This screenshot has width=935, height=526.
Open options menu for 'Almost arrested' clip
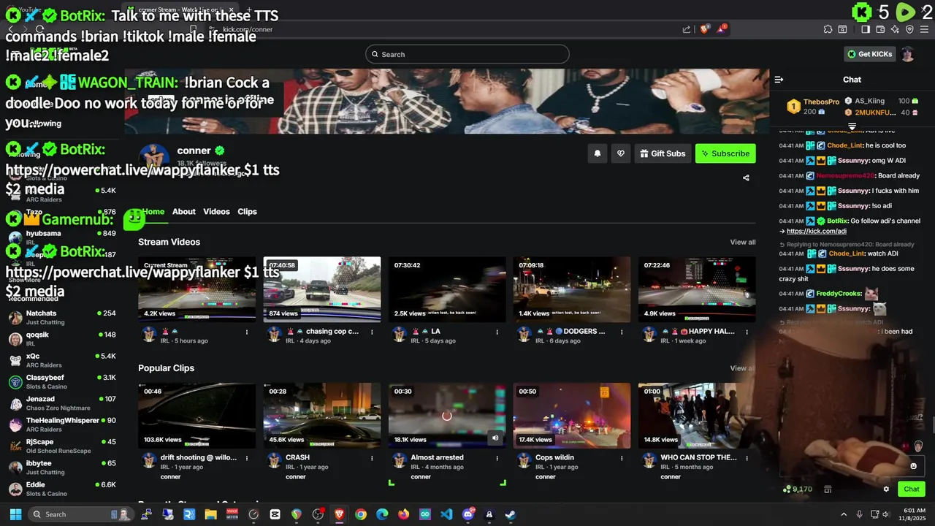pyautogui.click(x=497, y=458)
